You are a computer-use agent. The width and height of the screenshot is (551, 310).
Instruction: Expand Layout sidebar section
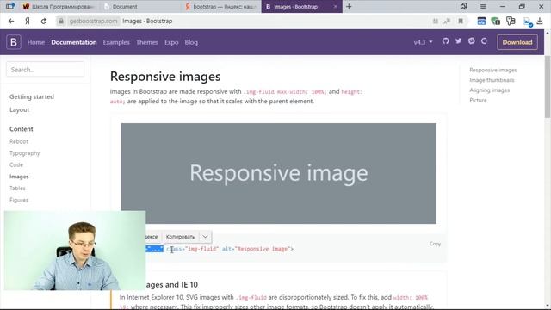[x=19, y=109]
